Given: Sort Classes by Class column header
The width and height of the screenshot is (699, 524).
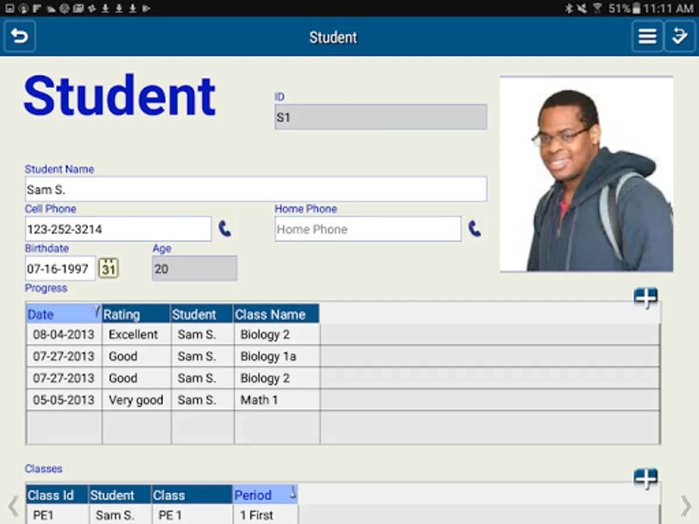Looking at the screenshot, I should pos(192,494).
